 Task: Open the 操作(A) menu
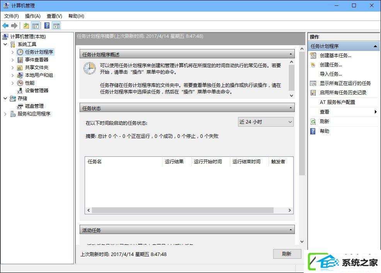[33, 16]
